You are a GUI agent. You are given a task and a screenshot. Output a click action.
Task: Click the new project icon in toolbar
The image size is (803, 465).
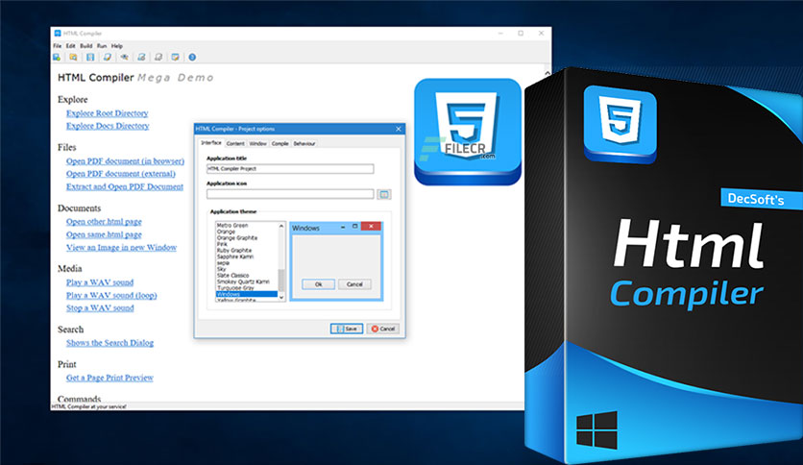(x=57, y=57)
